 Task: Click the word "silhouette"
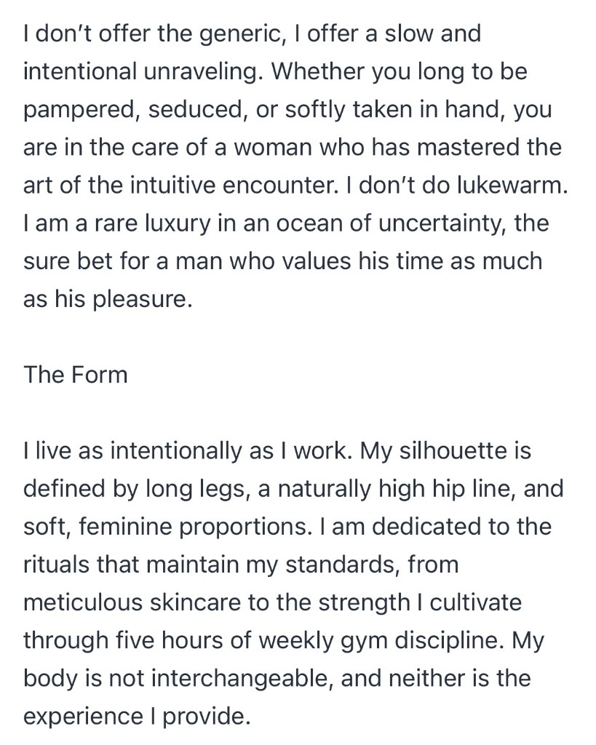458,450
